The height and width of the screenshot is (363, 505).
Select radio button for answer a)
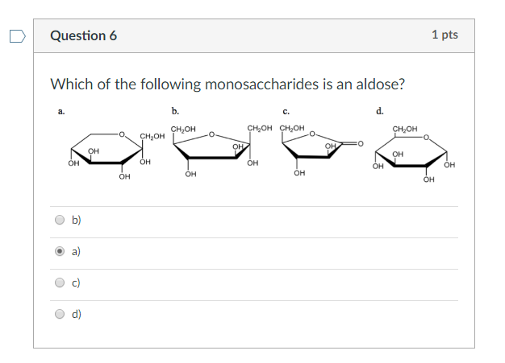[x=60, y=251]
